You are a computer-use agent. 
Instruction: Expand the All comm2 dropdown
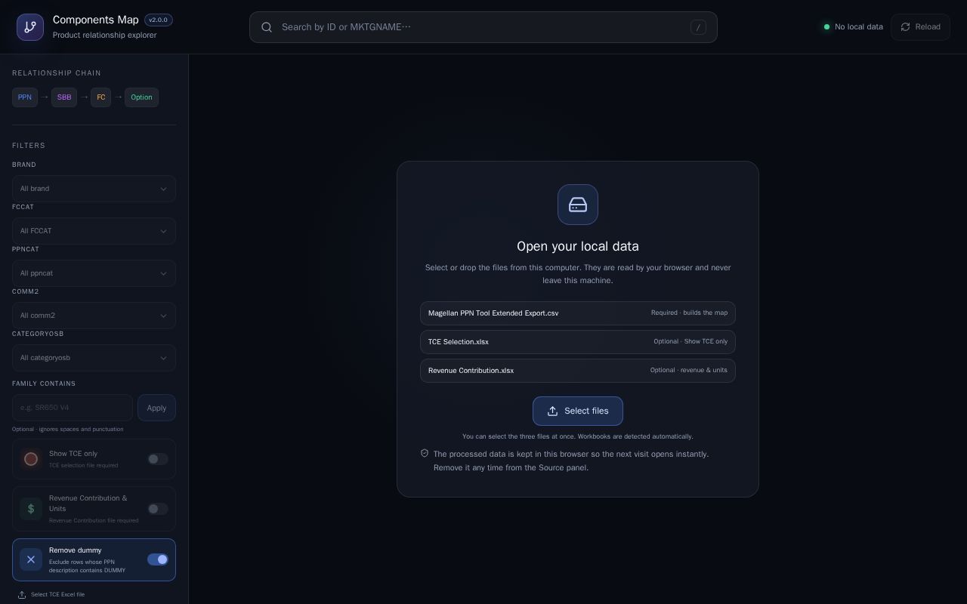94,316
